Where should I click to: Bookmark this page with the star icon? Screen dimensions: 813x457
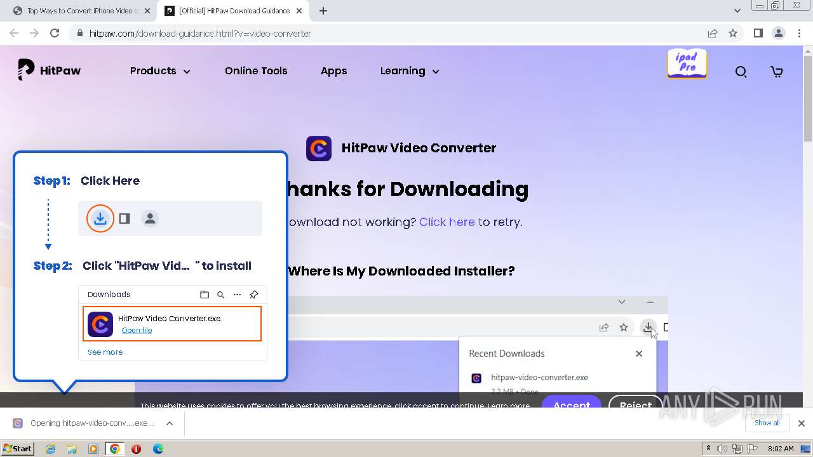(x=733, y=33)
